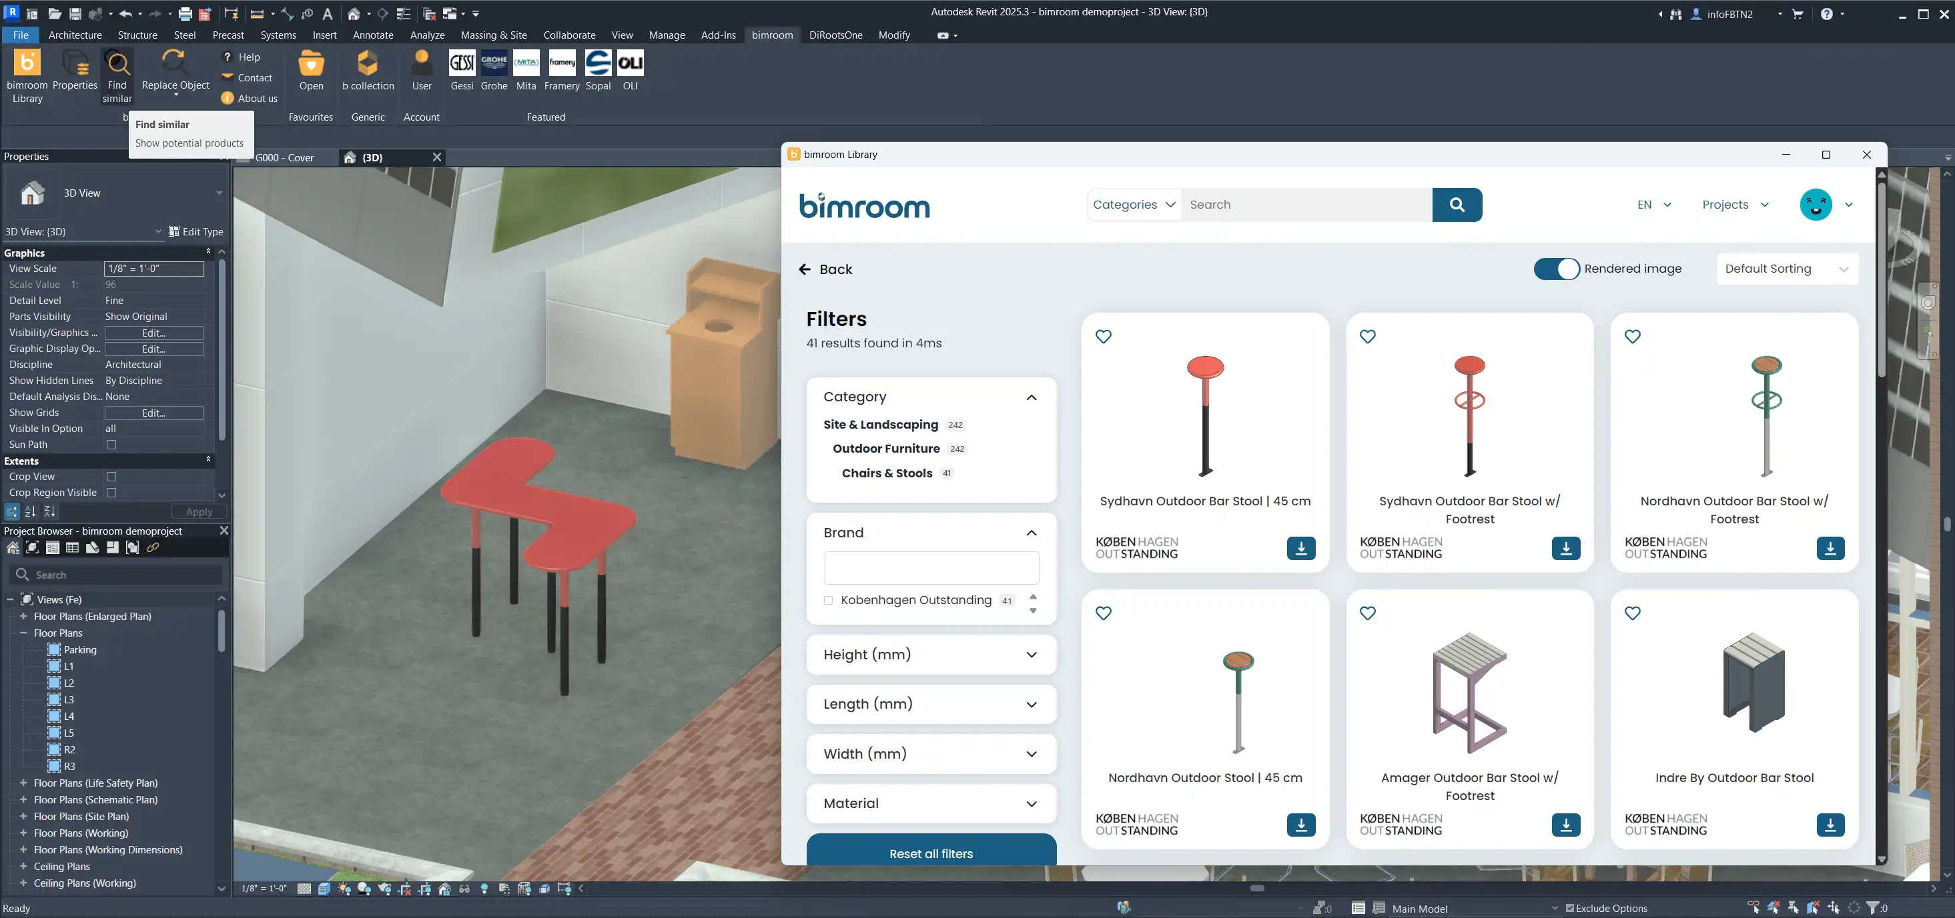The width and height of the screenshot is (1955, 918).
Task: Open the Default Sorting dropdown
Action: pos(1786,269)
